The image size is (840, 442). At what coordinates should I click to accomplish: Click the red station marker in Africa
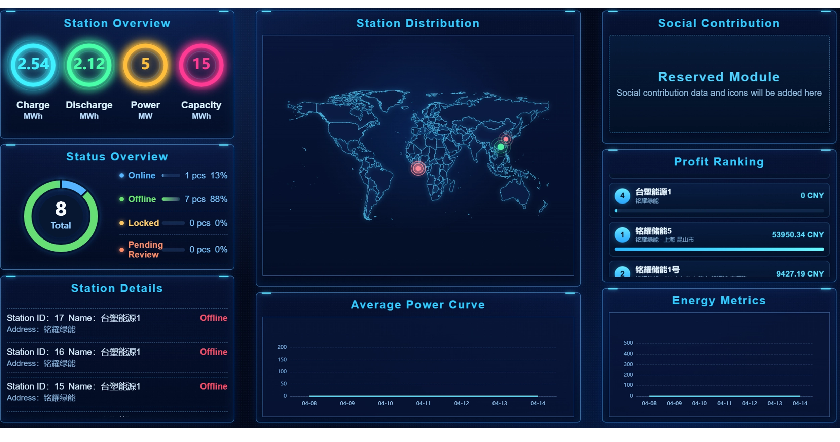tap(418, 168)
